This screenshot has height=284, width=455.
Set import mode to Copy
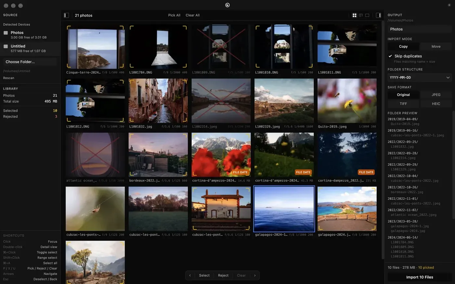point(403,46)
